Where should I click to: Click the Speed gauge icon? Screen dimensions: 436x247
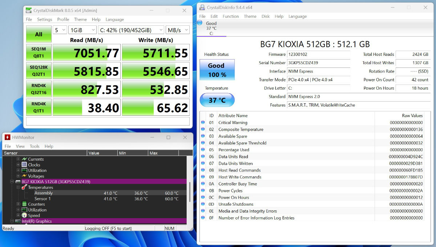pyautogui.click(x=24, y=215)
